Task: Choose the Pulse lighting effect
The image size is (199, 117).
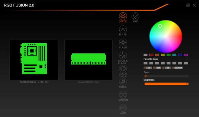Action: pos(123,31)
